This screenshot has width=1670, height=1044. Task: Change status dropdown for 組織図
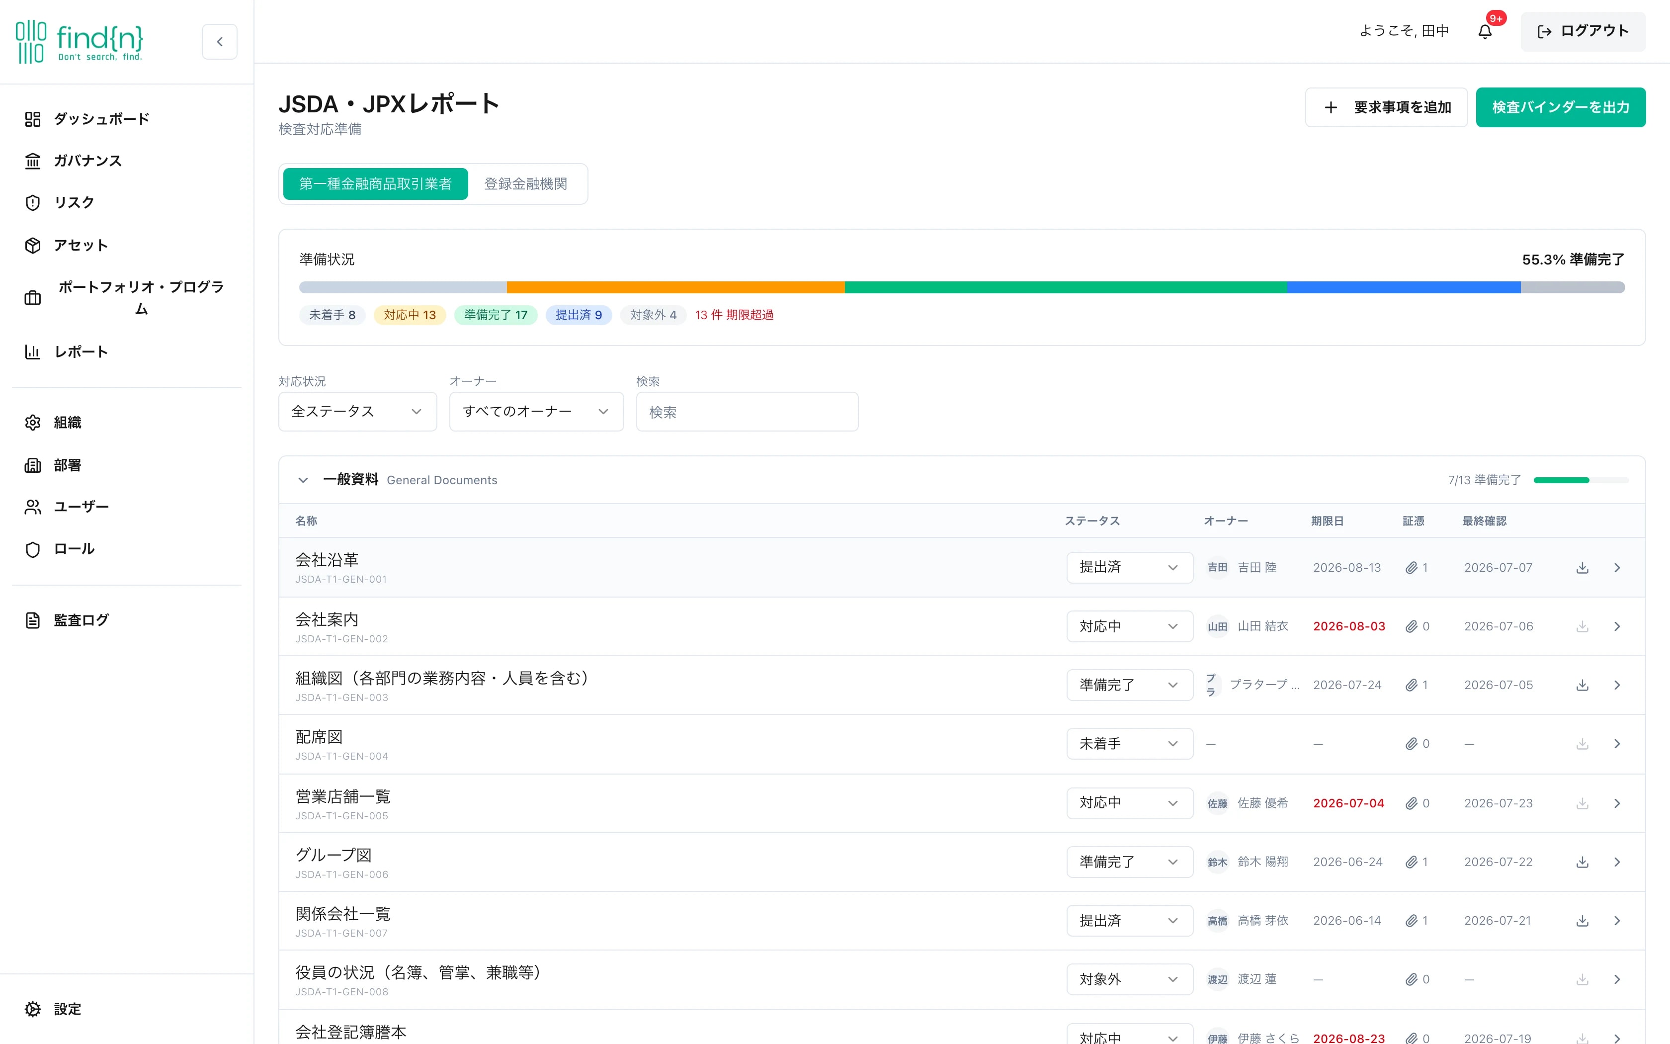[x=1130, y=685]
